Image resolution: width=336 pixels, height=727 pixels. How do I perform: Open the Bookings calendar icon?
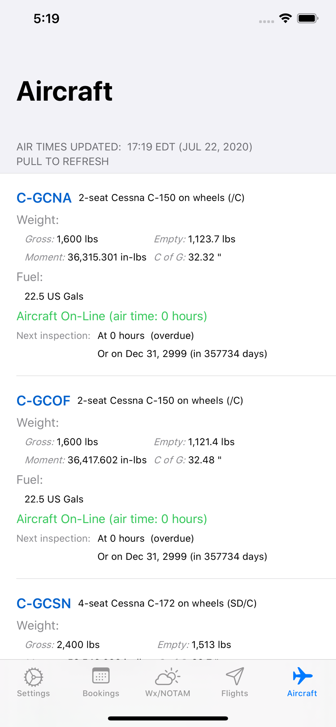pyautogui.click(x=101, y=676)
